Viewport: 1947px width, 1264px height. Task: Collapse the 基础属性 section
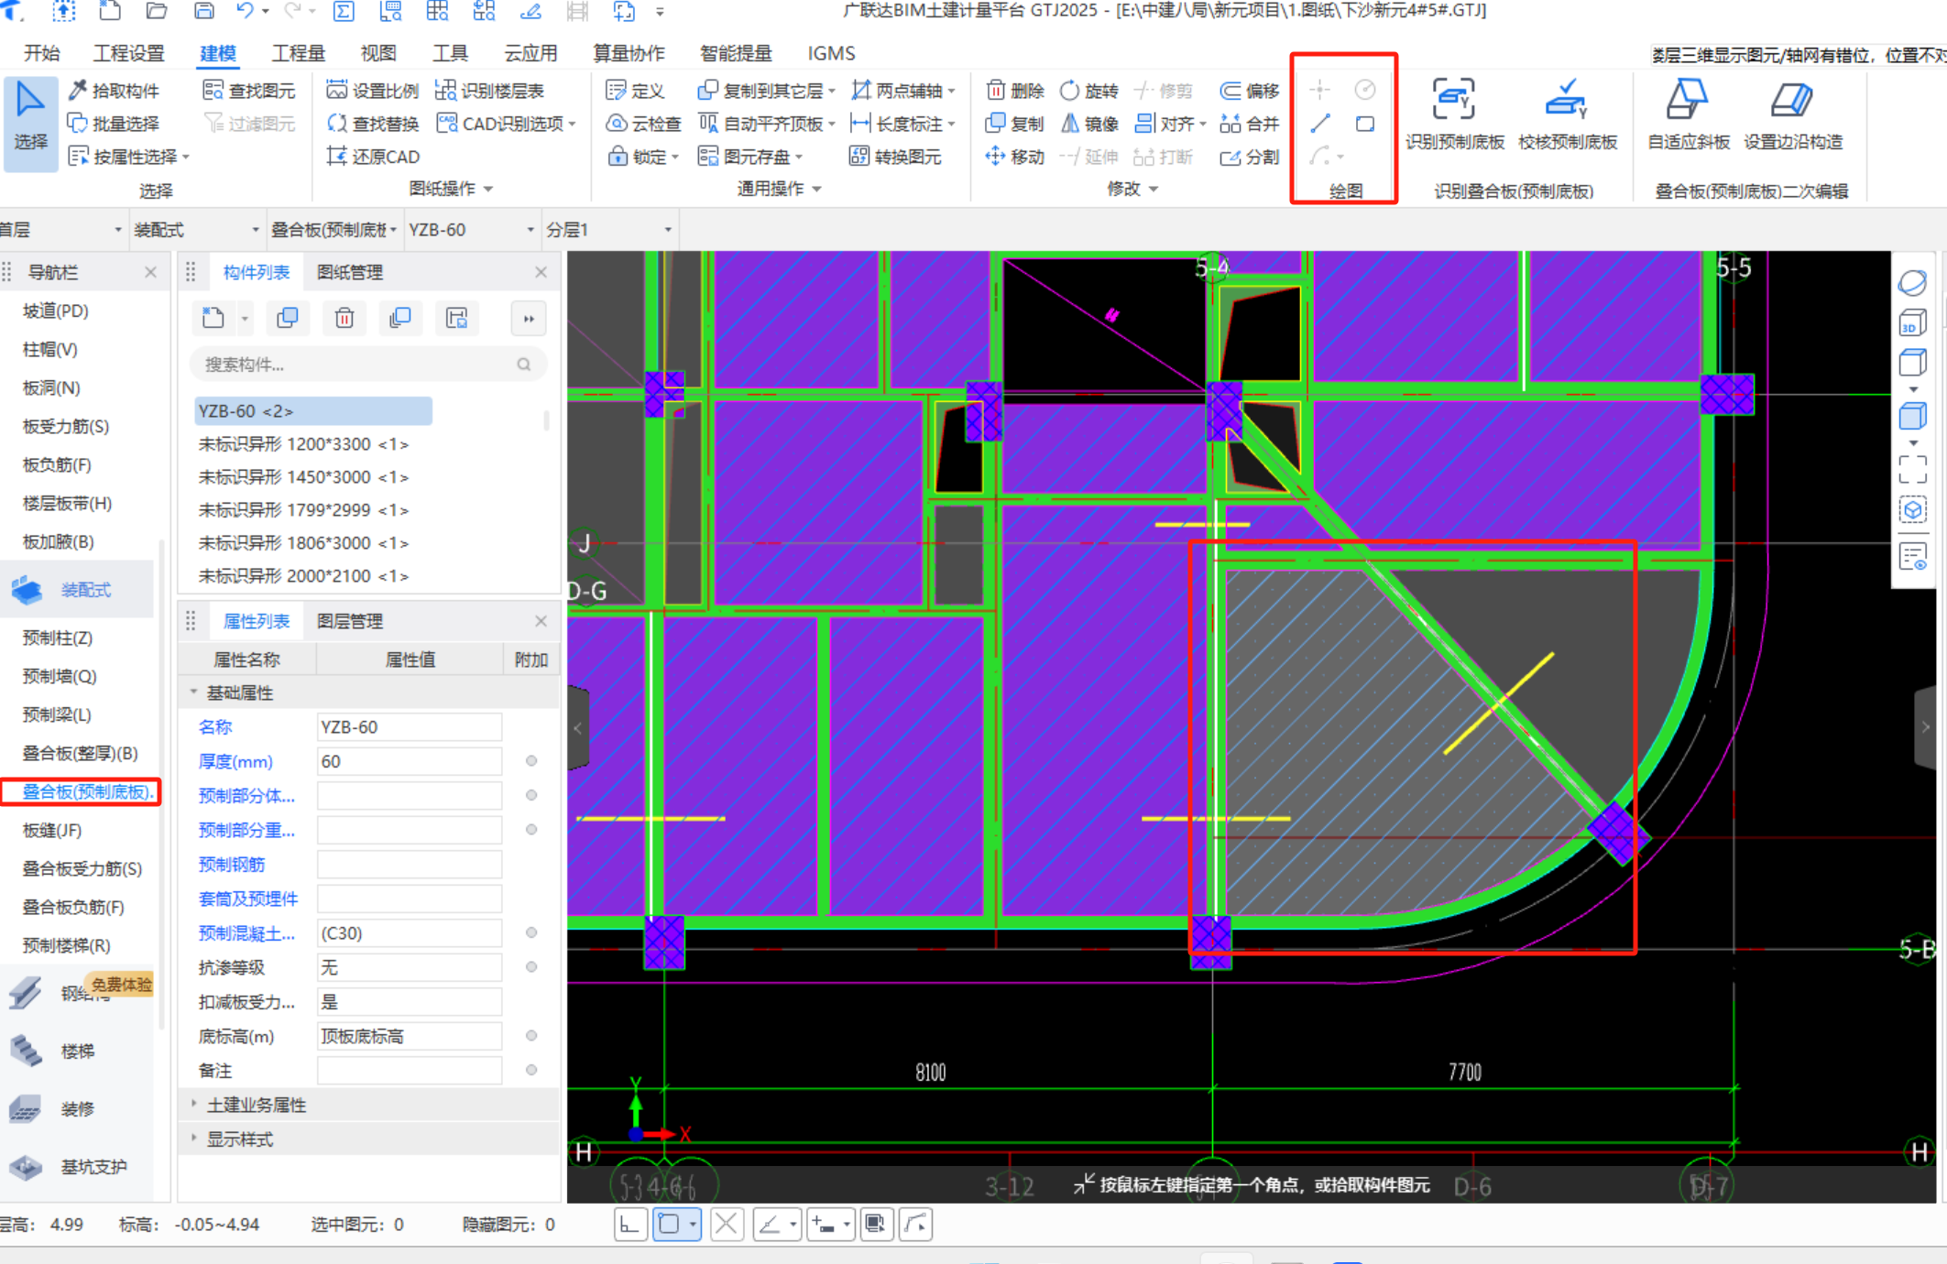(x=194, y=692)
